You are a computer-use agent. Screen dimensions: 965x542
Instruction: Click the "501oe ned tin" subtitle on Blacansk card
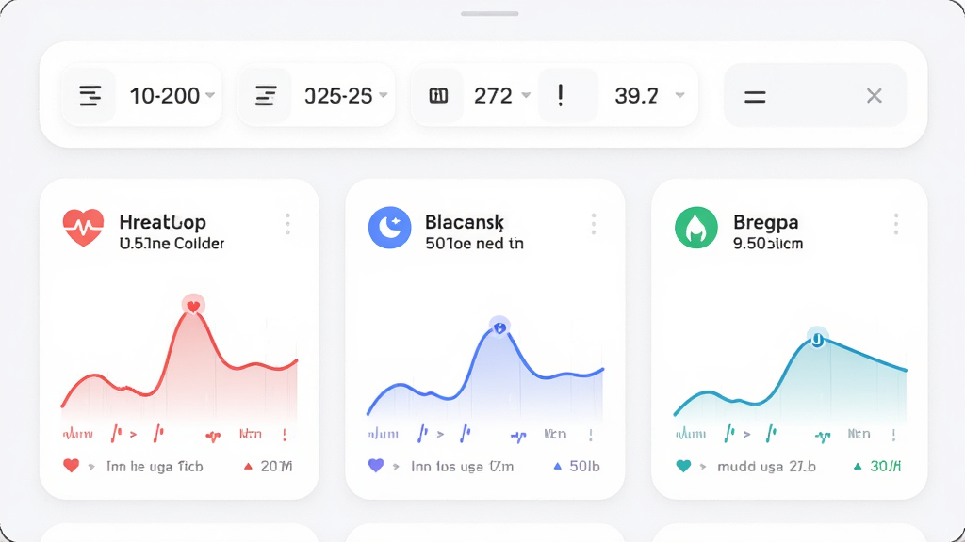coord(475,244)
